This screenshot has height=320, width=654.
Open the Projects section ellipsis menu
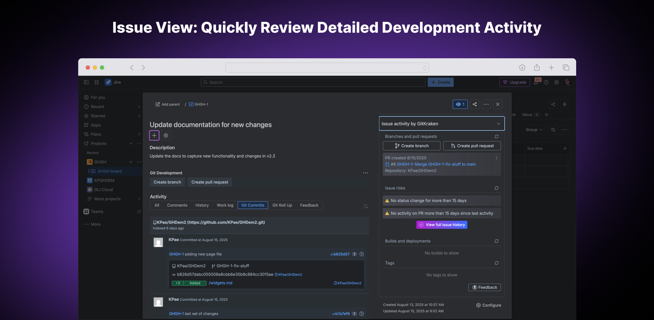pos(139,144)
